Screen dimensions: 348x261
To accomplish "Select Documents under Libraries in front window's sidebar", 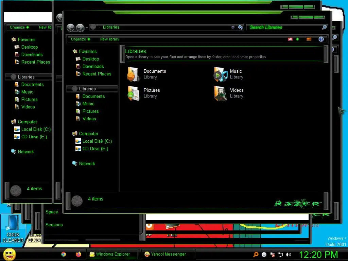I will [93, 96].
